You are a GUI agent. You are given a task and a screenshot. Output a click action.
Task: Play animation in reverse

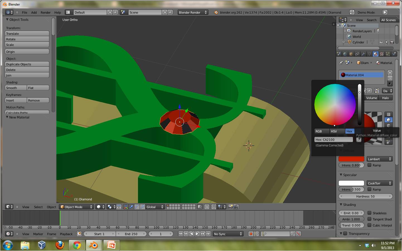pos(192,234)
